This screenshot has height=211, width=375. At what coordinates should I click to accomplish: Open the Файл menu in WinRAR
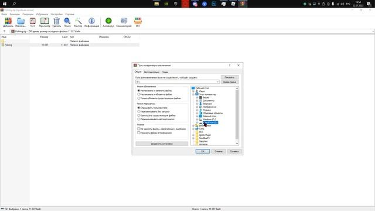[4, 14]
